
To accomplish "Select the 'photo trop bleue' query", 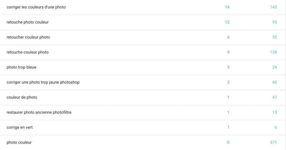I will tap(21, 67).
